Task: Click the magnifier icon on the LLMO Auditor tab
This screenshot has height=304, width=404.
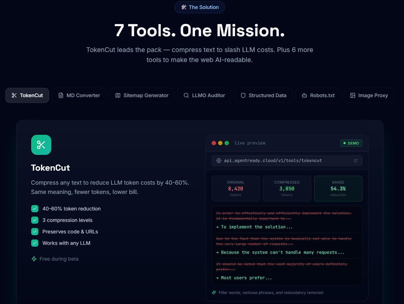Action: [186, 95]
